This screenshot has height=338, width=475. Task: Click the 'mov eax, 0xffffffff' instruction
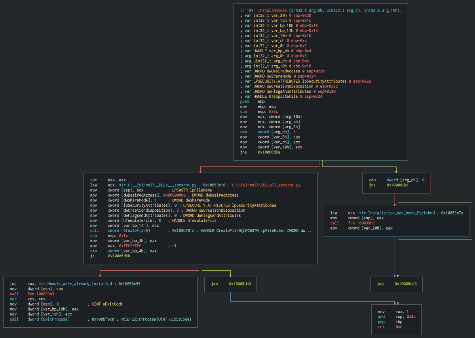tap(116, 246)
